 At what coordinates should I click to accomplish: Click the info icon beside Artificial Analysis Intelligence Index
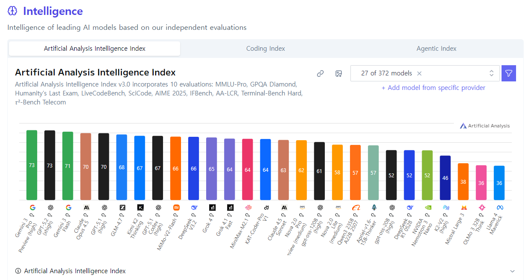pos(18,271)
